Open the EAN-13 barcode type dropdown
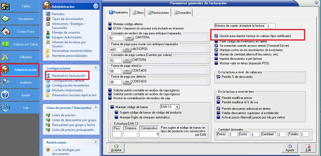The height and width of the screenshot is (156, 321). tap(177, 107)
